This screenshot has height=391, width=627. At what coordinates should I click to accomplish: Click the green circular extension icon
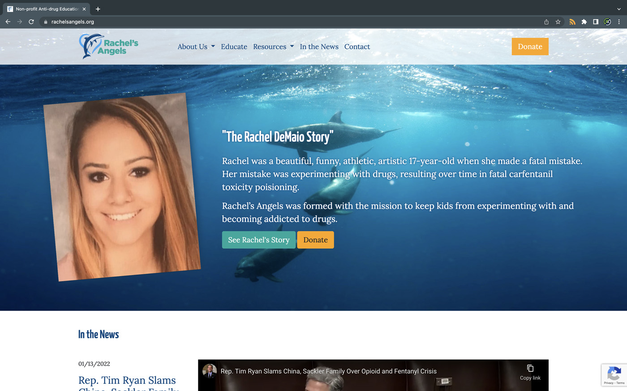pyautogui.click(x=607, y=21)
